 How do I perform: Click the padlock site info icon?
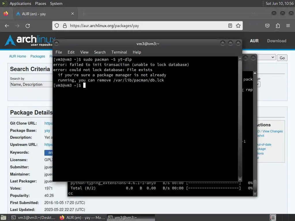65,26
